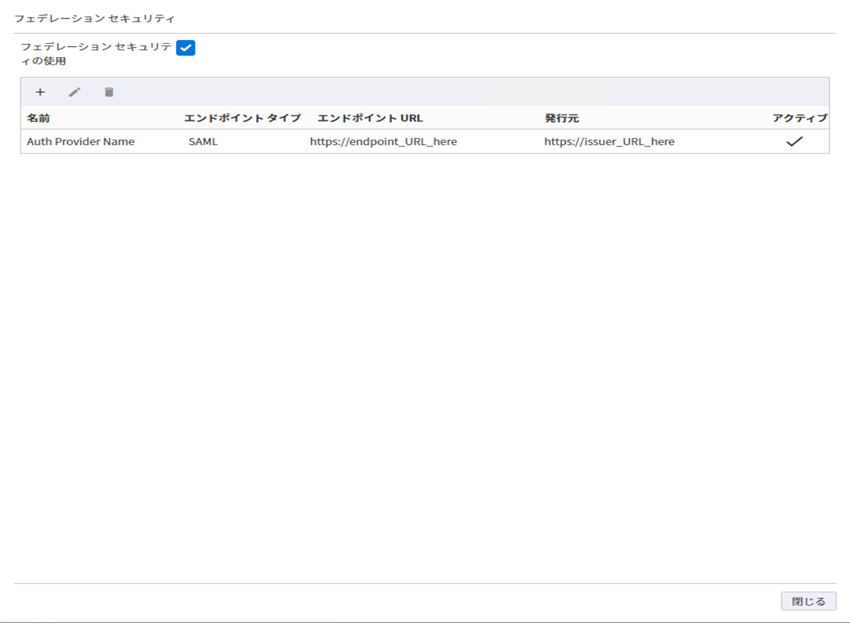This screenshot has height=623, width=850.
Task: Click the active checkmark in provider row
Action: pos(794,141)
